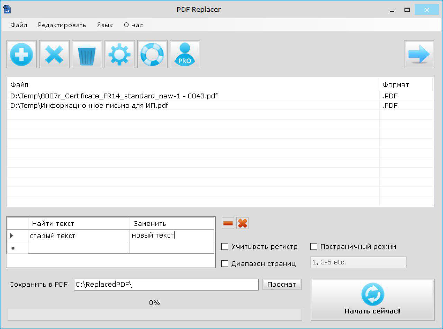Click the blue X remove file icon
The height and width of the screenshot is (329, 443).
[x=54, y=54]
